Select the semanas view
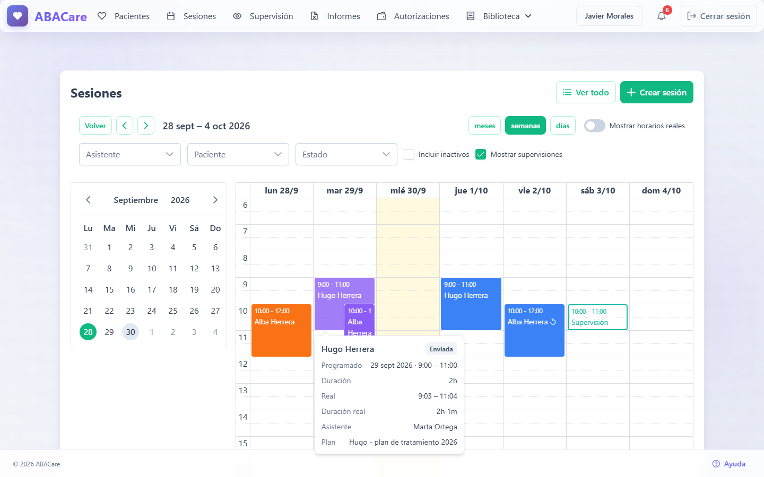Viewport: 764px width, 477px height. [526, 126]
